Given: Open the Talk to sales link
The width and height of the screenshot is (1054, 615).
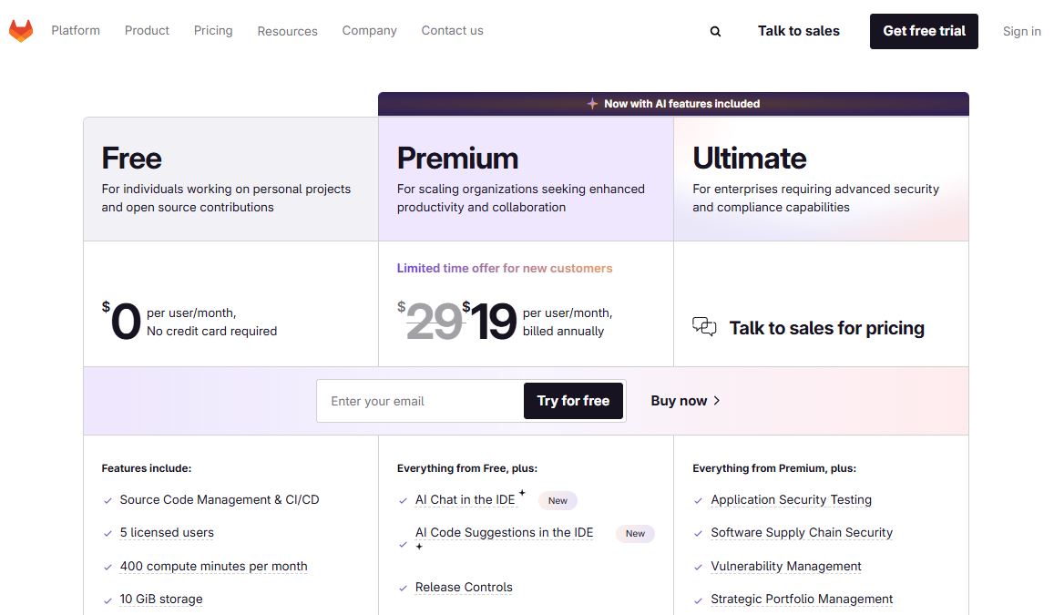Looking at the screenshot, I should point(798,30).
